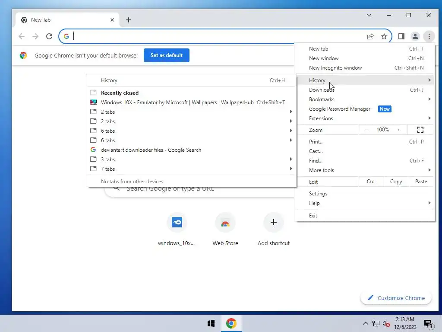Open the tab search chevron
This screenshot has width=442, height=332.
click(x=369, y=15)
